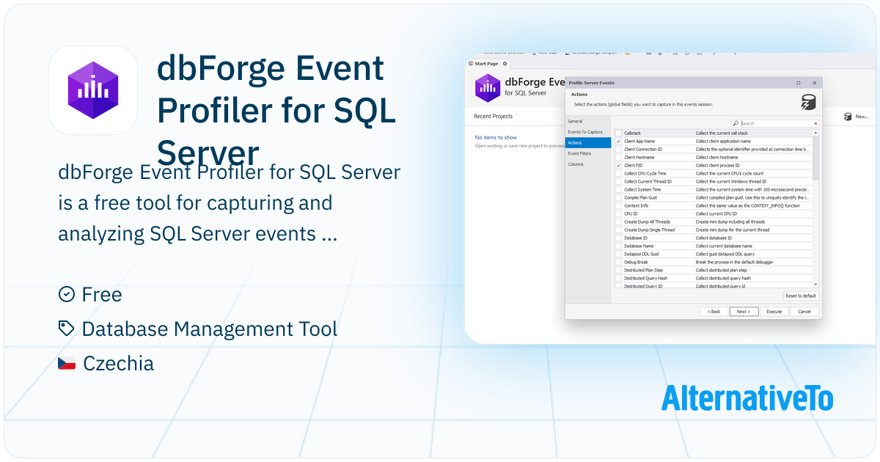Click the database icon next to New...
The height and width of the screenshot is (462, 880).
(847, 116)
